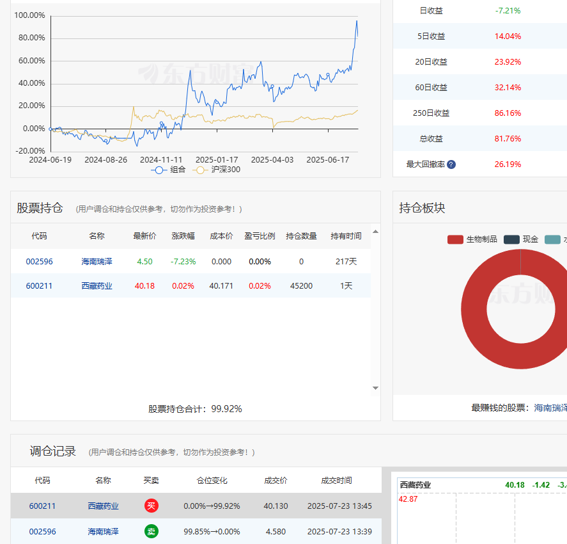The image size is (567, 544).
Task: Click cost price 40.171 for 西藏药业
Action: tap(221, 286)
